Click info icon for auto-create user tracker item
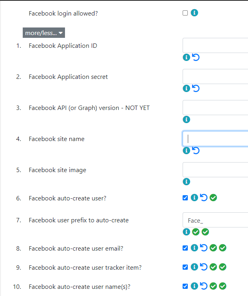This screenshot has height=296, width=248. point(194,267)
